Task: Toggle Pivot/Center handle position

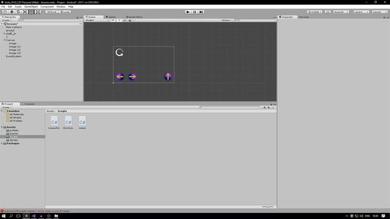Action: click(51, 12)
